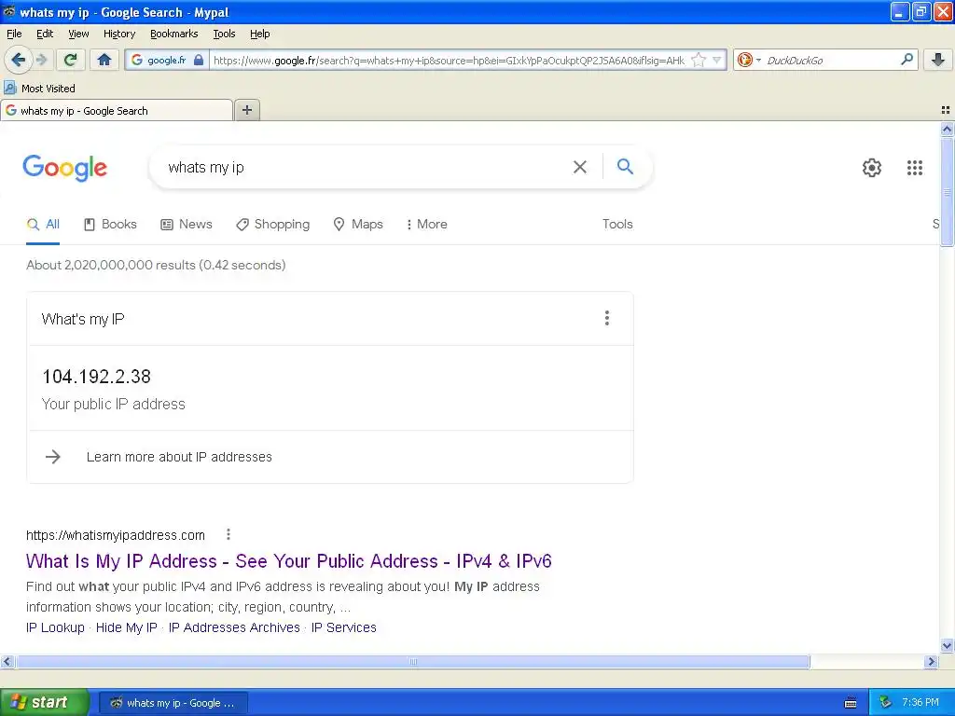Open the URL history dropdown arrow

[717, 60]
